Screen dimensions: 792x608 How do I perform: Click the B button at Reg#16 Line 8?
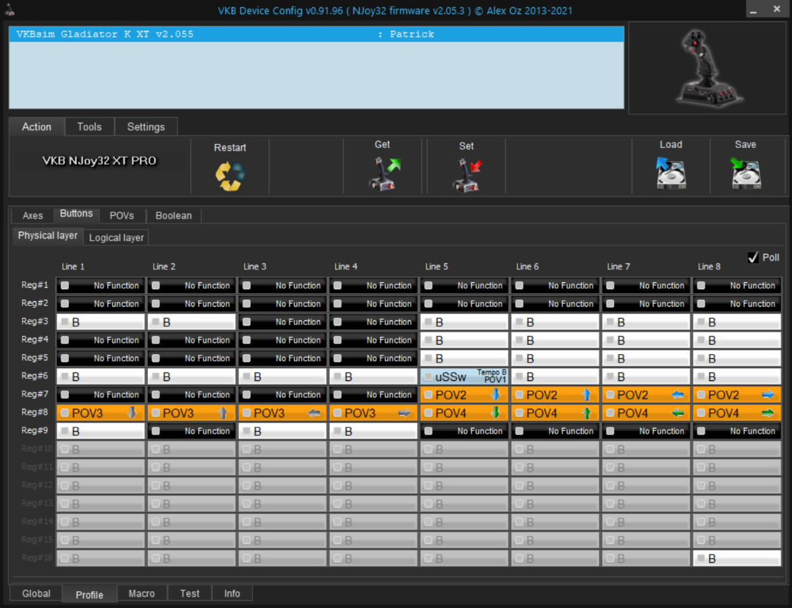735,559
